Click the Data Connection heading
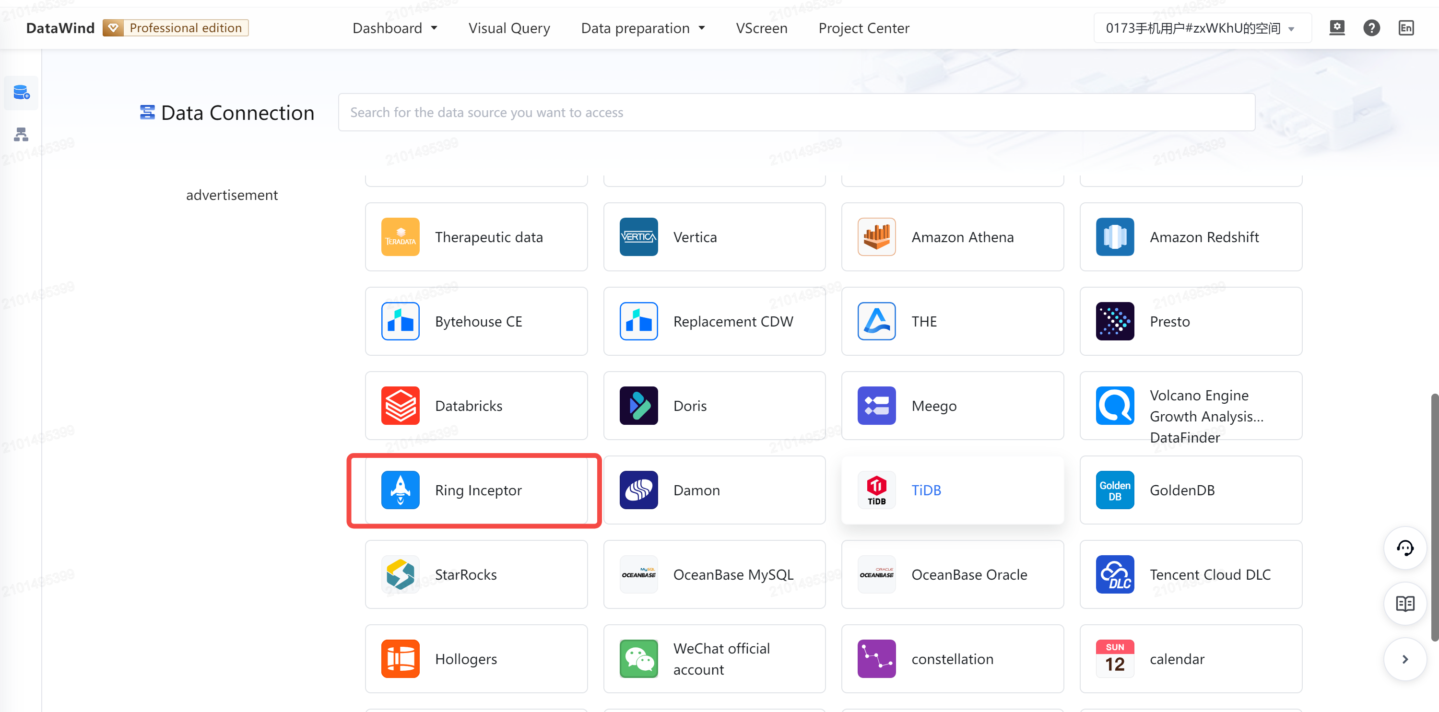The width and height of the screenshot is (1439, 712). pyautogui.click(x=237, y=112)
